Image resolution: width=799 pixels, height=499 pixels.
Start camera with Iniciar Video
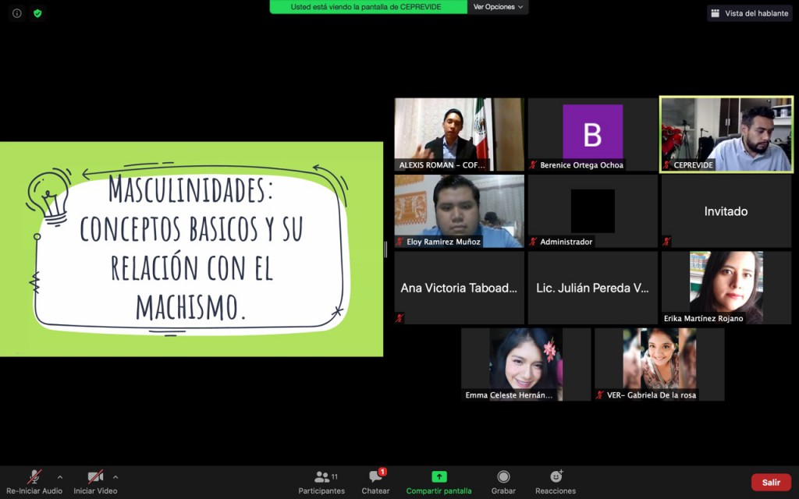[x=95, y=482]
